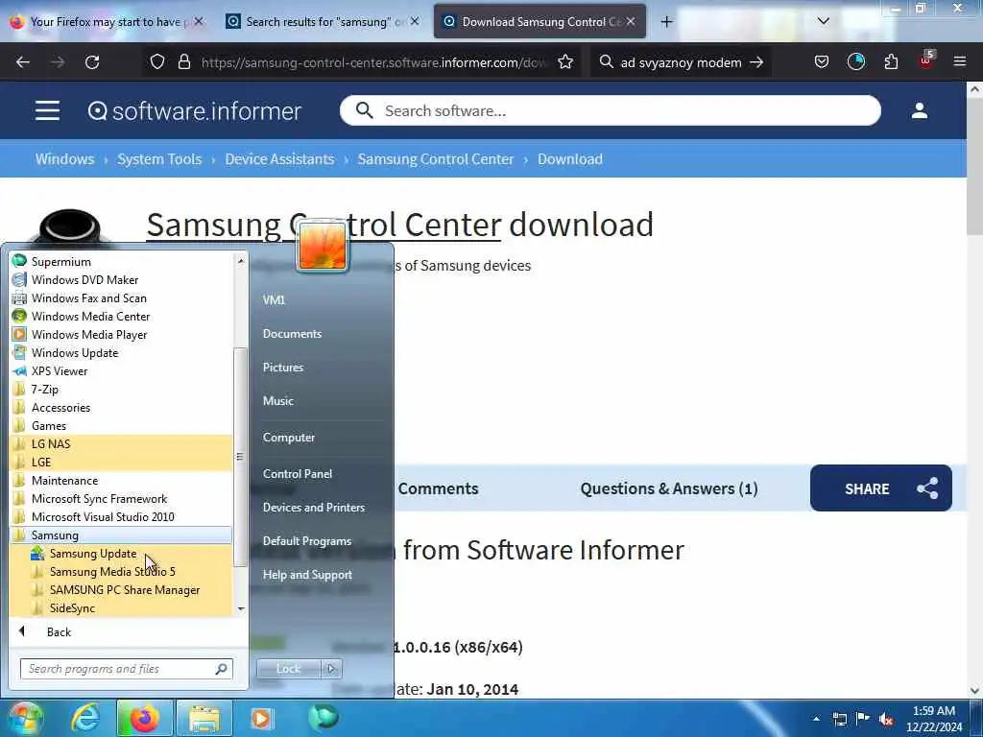983x737 pixels.
Task: Open Internet Explorer from taskbar
Action: 85,718
